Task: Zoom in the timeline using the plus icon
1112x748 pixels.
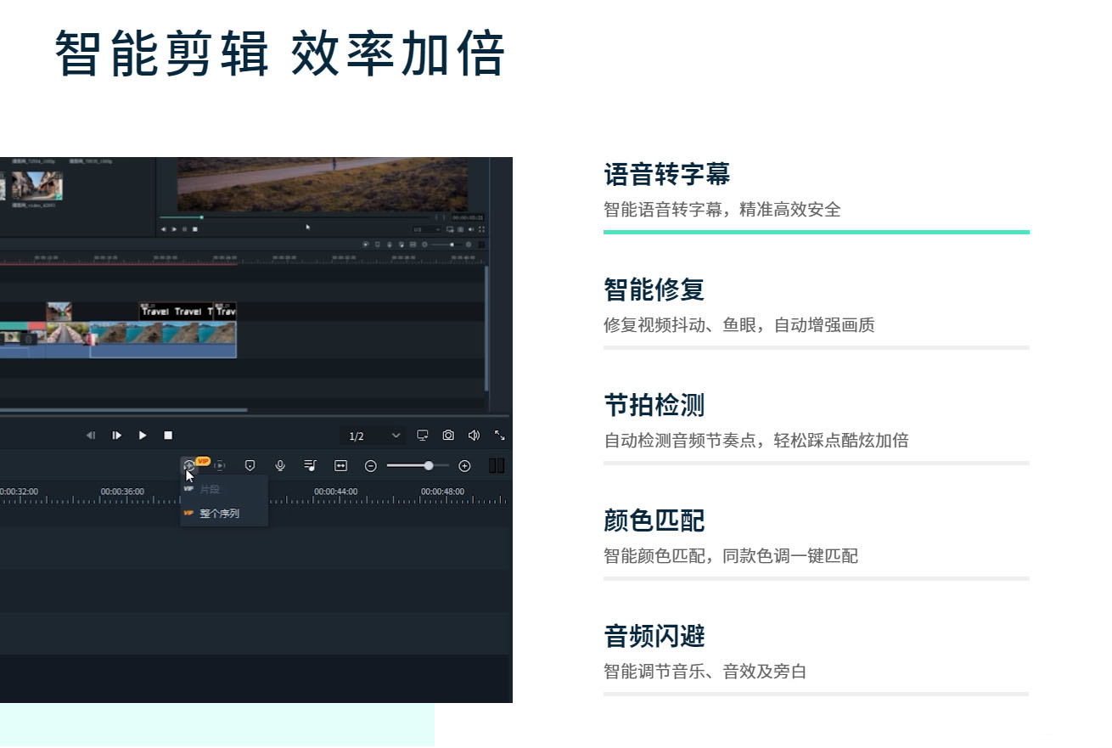Action: click(x=464, y=465)
